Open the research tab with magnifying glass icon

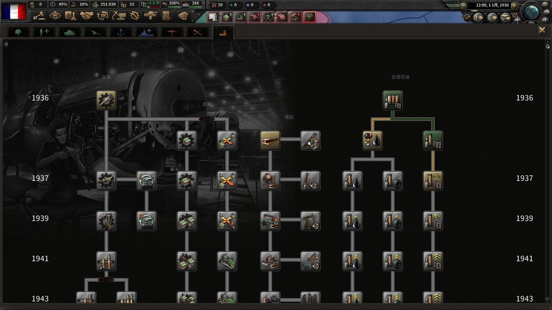(x=70, y=16)
